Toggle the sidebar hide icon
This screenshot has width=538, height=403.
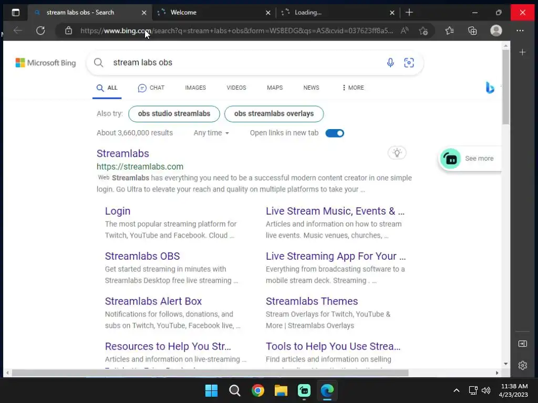click(x=522, y=344)
